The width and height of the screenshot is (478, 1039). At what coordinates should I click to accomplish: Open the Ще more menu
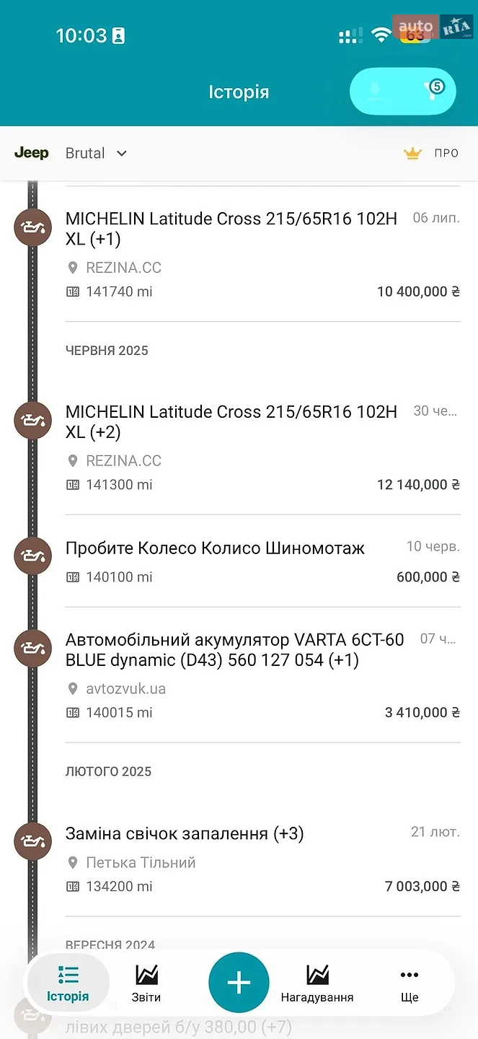pos(410,983)
